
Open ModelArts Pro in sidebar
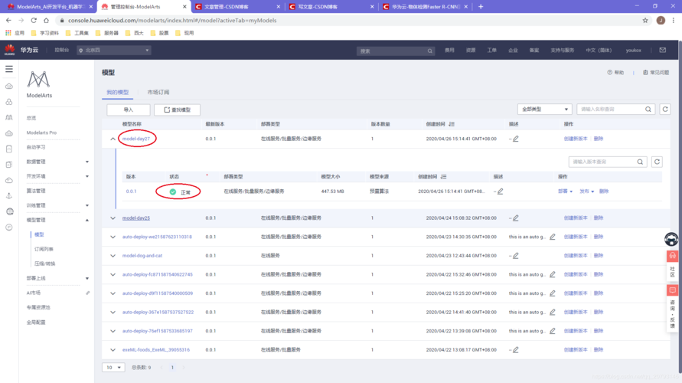(x=41, y=133)
